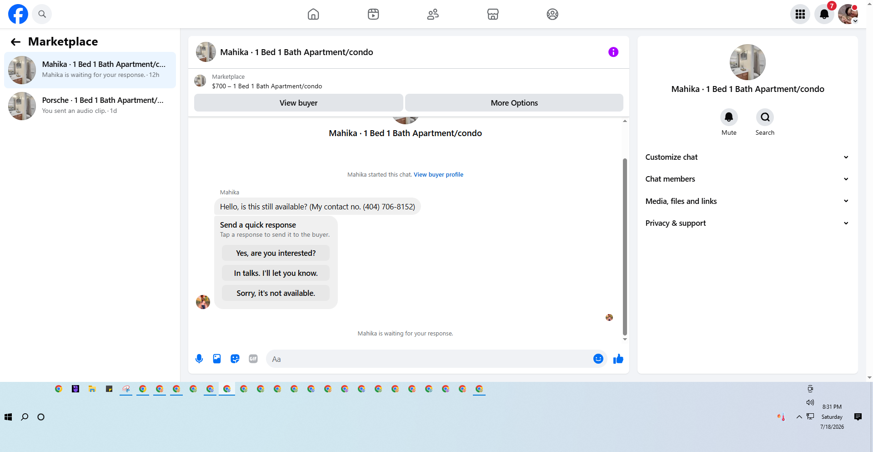Image resolution: width=873 pixels, height=452 pixels.
Task: Attach a file using the photo icon
Action: 217,359
